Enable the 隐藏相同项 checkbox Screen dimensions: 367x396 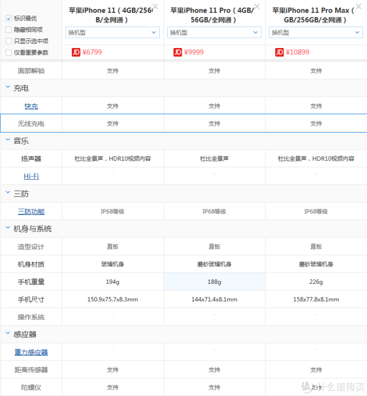9,30
